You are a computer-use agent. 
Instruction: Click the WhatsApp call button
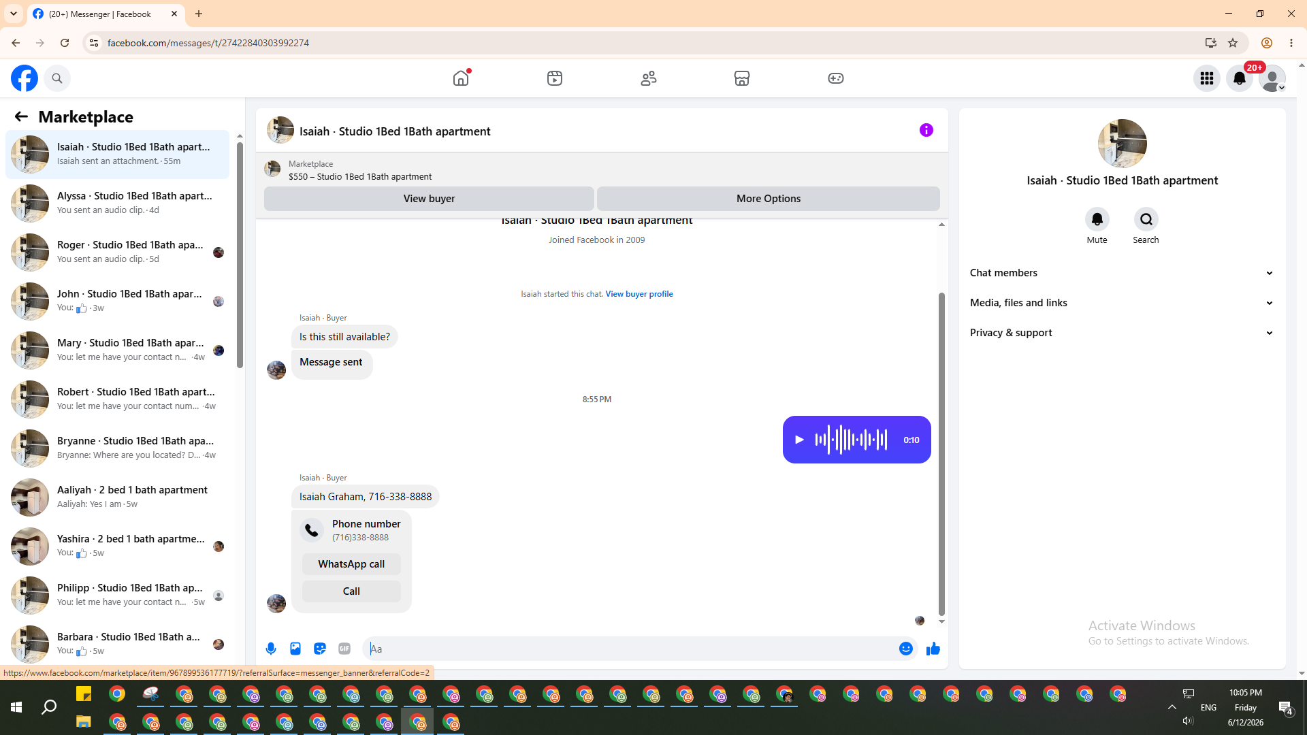tap(351, 564)
